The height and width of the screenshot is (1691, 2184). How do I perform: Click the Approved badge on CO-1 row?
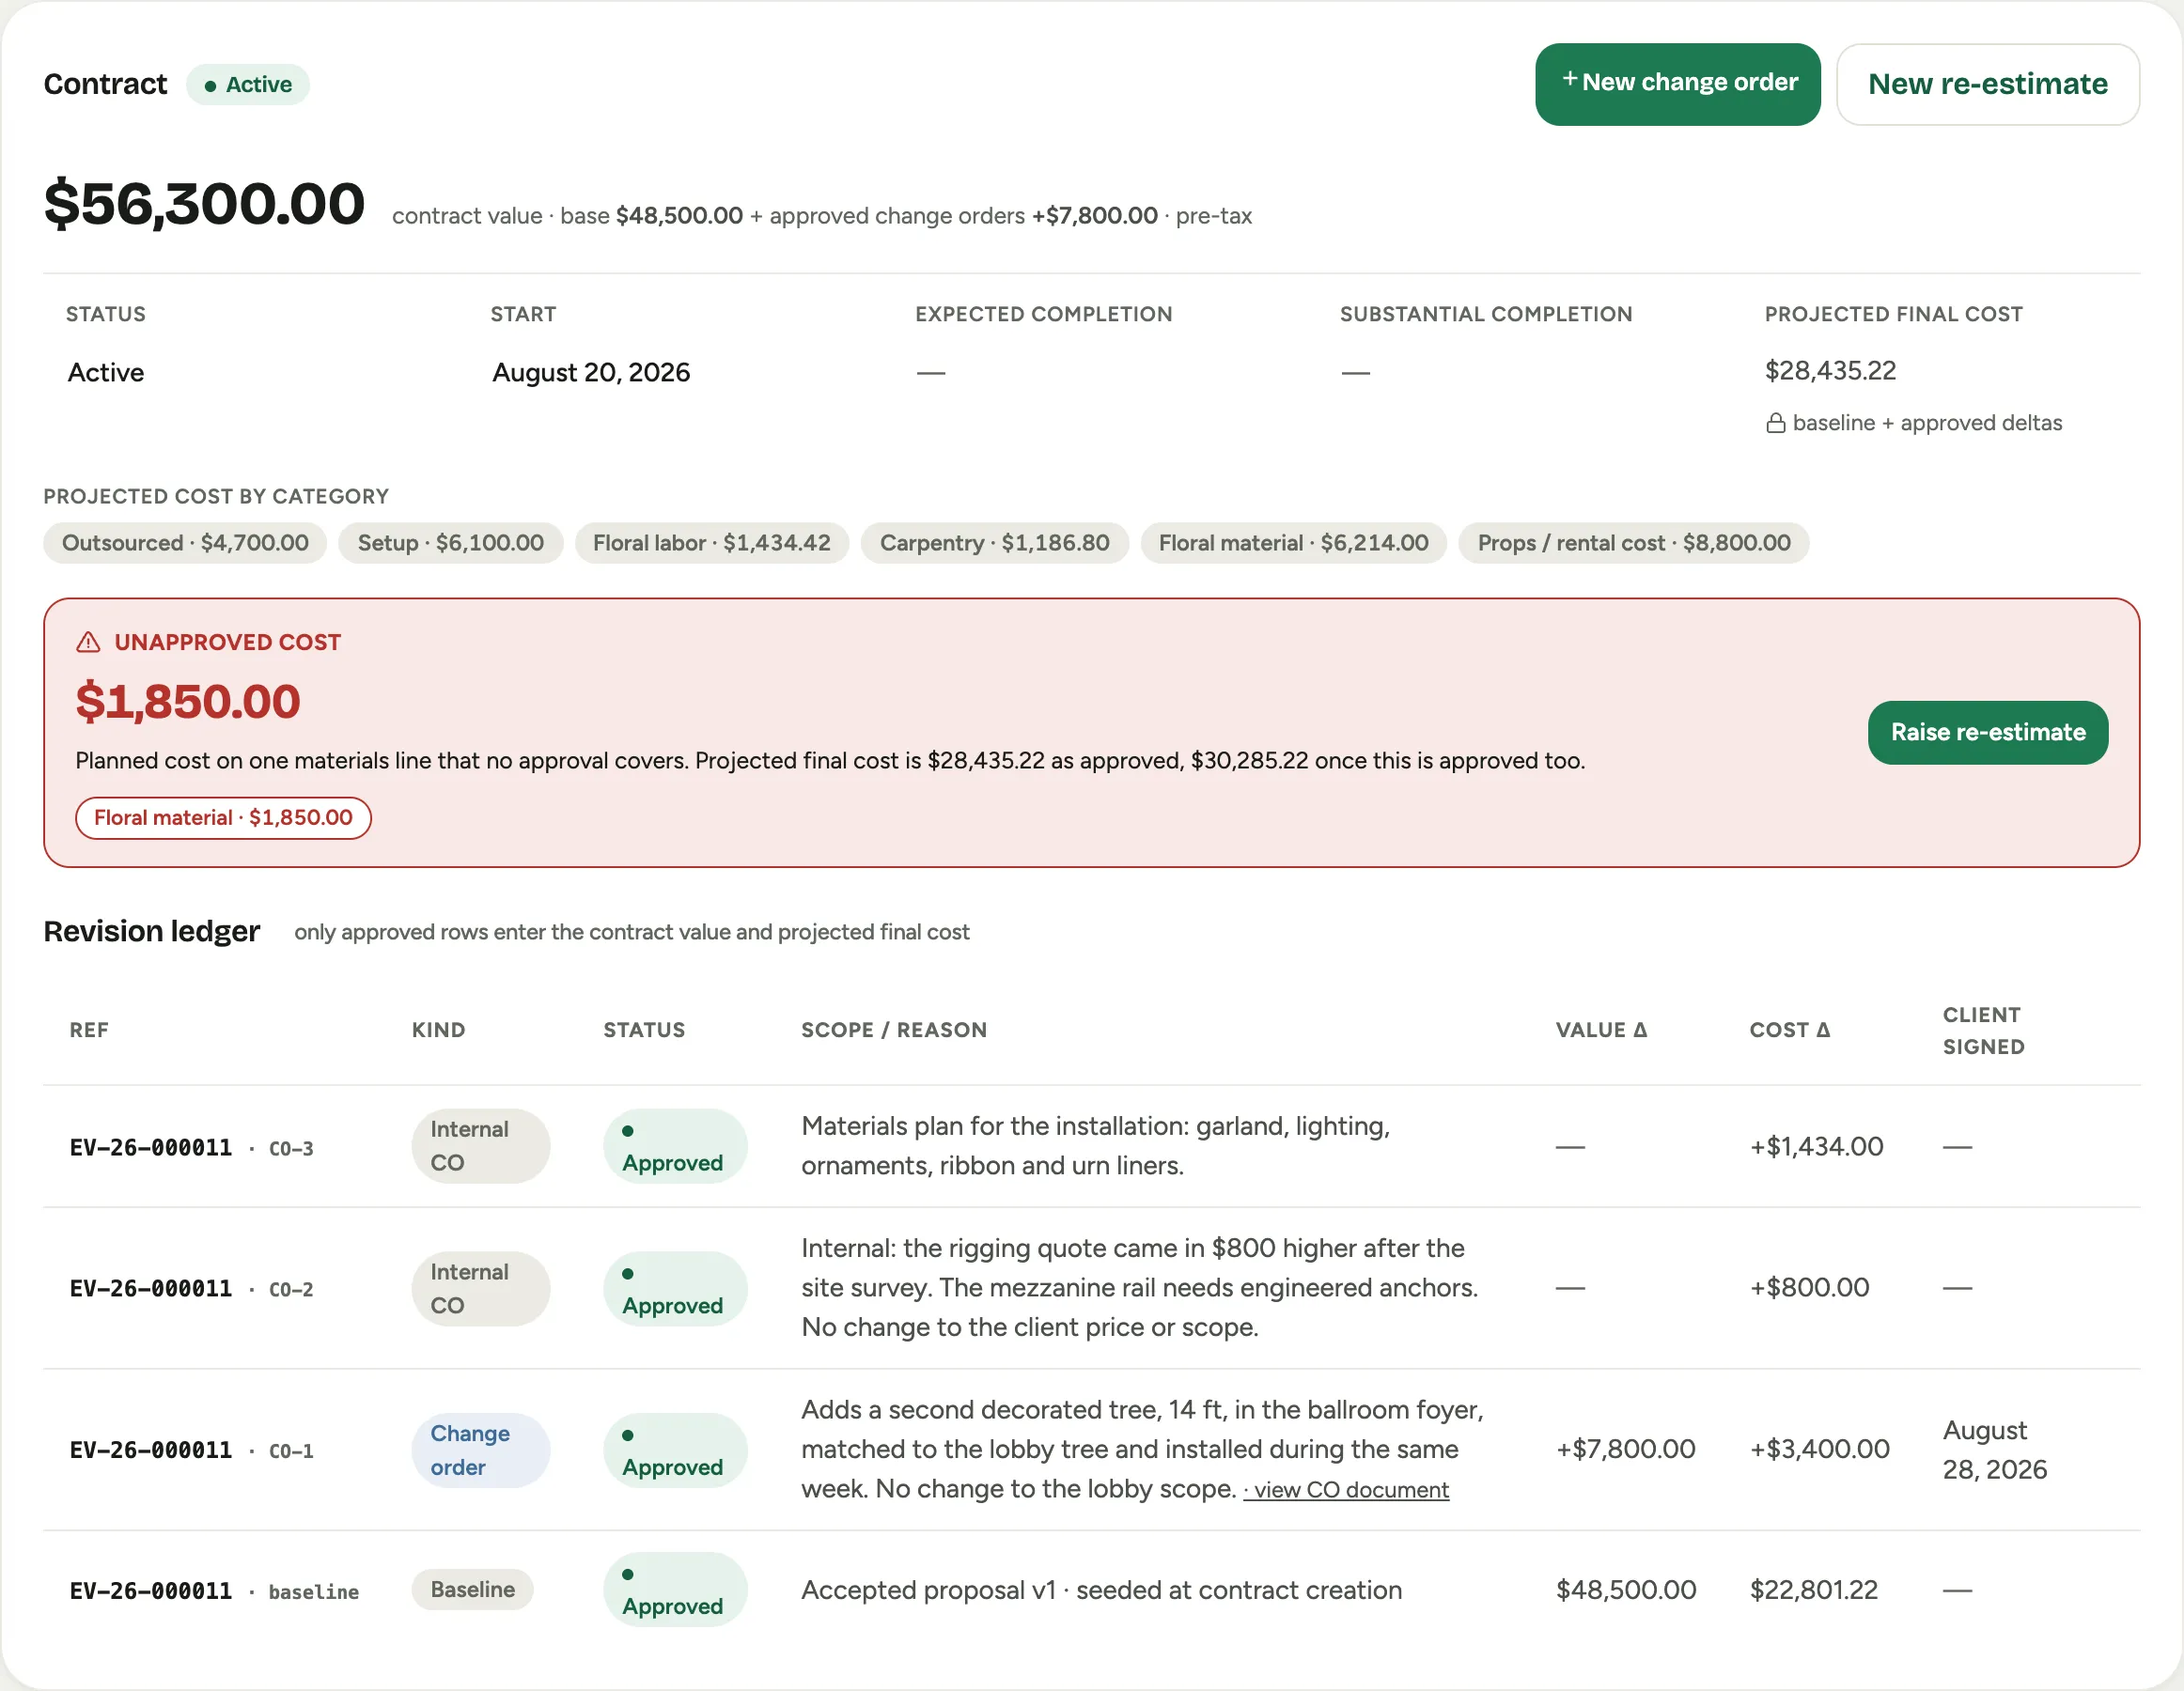pyautogui.click(x=675, y=1451)
